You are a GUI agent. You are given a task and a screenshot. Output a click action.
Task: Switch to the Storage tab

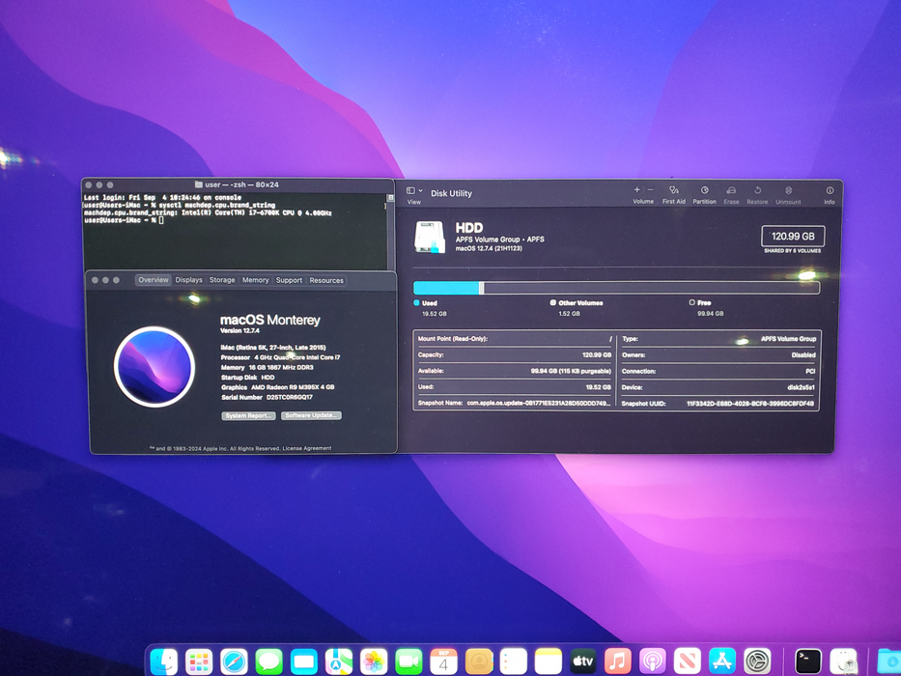coord(222,280)
